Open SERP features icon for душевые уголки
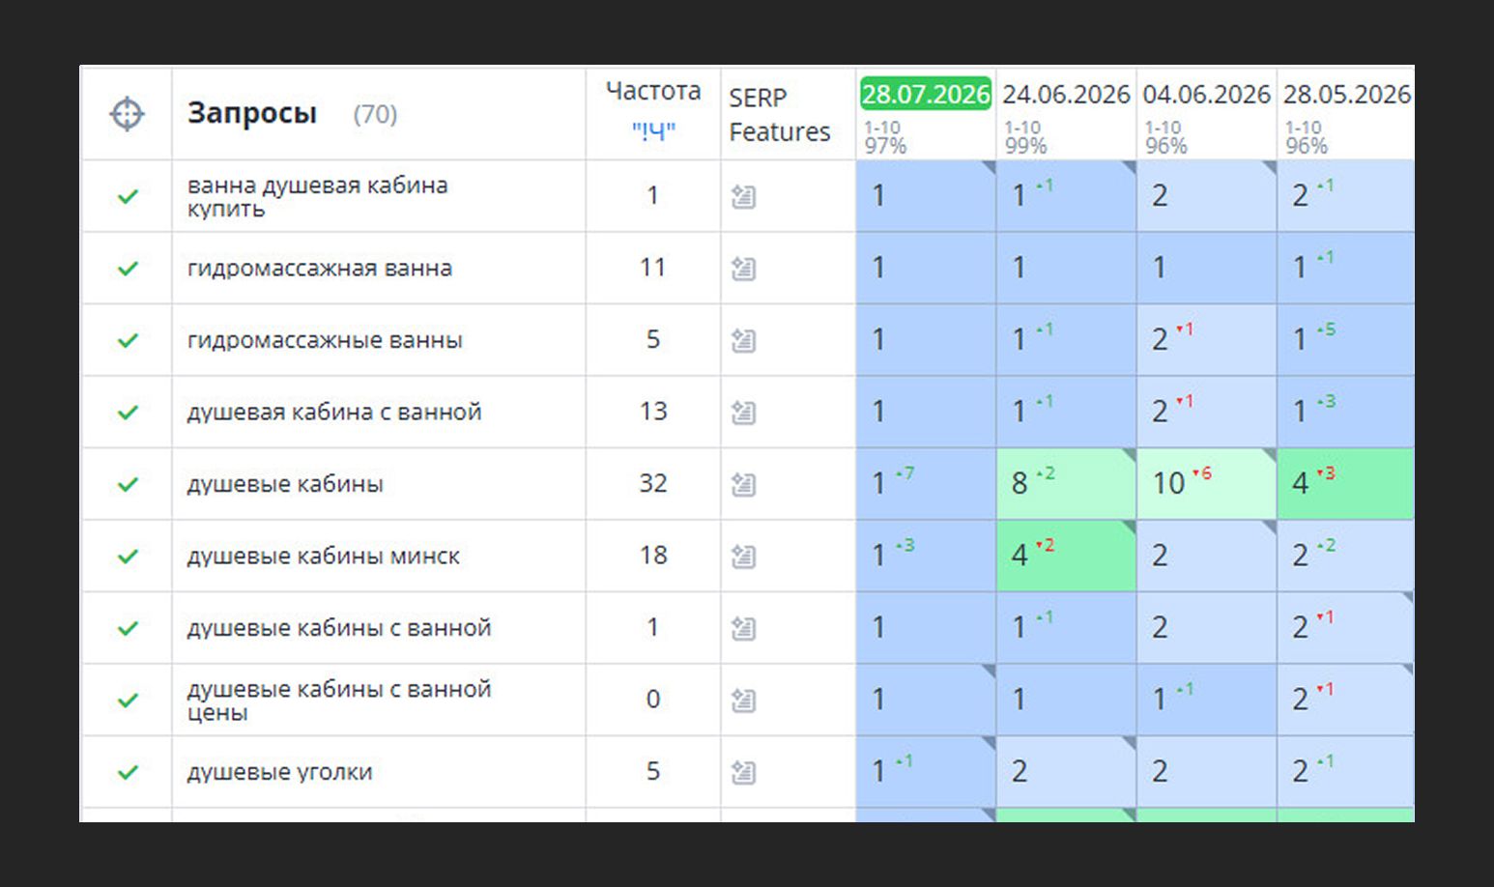The width and height of the screenshot is (1494, 887). (743, 772)
